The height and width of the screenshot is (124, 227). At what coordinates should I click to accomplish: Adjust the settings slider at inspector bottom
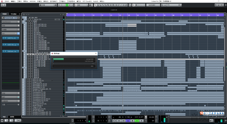coord(12,104)
